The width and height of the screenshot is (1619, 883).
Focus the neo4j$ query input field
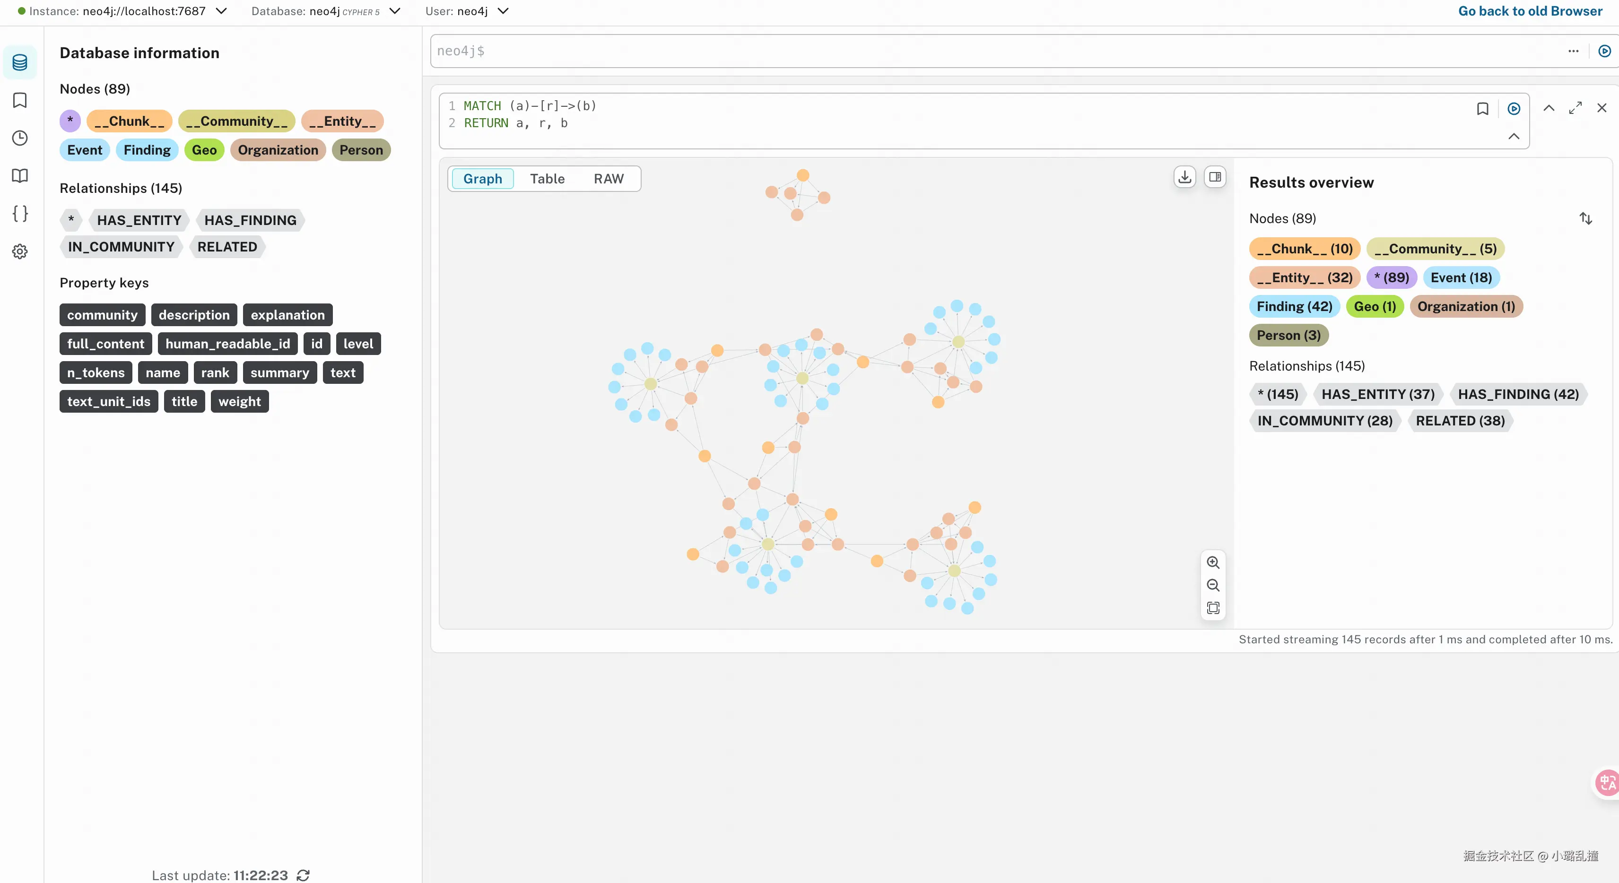[x=993, y=51]
